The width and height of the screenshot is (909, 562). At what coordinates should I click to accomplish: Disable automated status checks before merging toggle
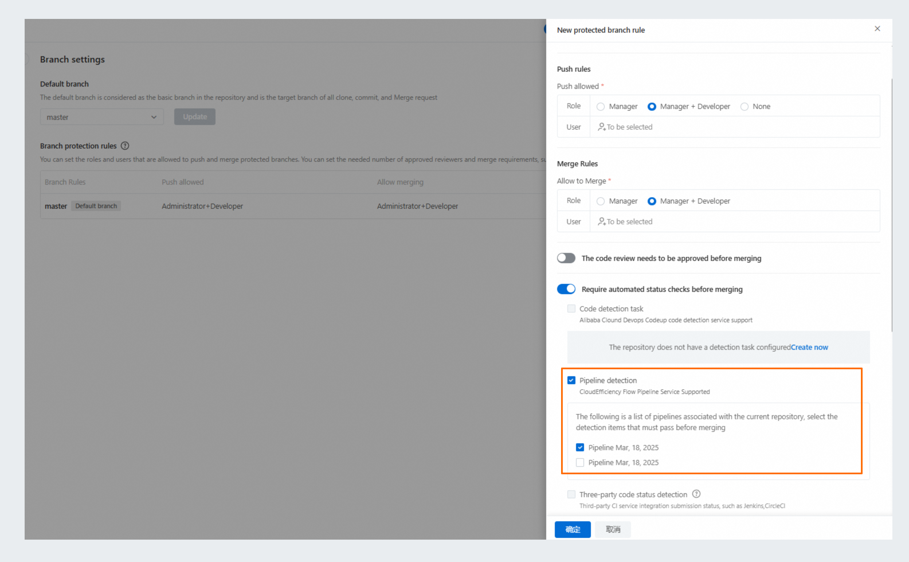coord(566,289)
